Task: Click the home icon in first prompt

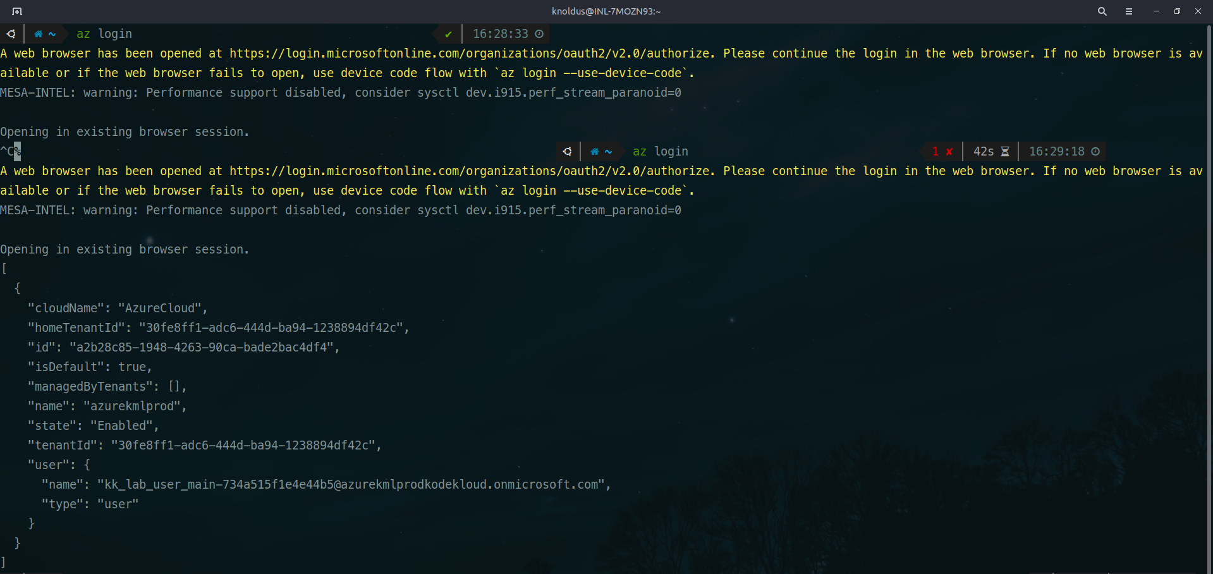Action: point(39,34)
